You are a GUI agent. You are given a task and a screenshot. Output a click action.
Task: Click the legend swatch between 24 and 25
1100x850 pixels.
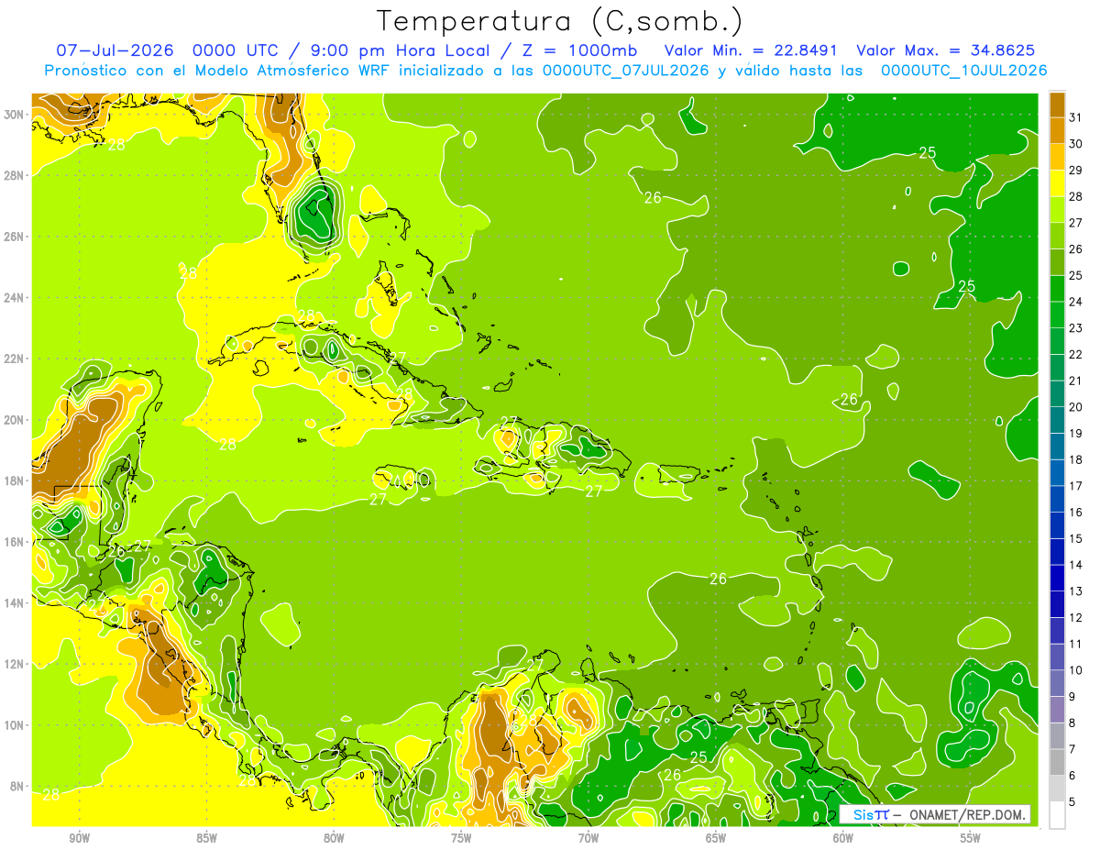point(1057,289)
